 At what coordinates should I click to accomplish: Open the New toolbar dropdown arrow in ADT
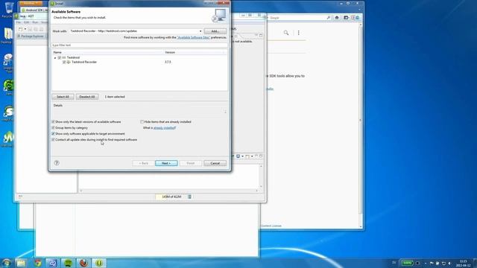point(25,29)
